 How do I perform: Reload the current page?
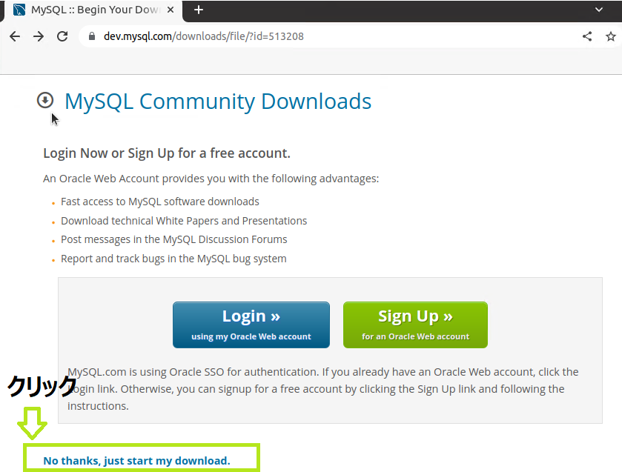coord(62,36)
